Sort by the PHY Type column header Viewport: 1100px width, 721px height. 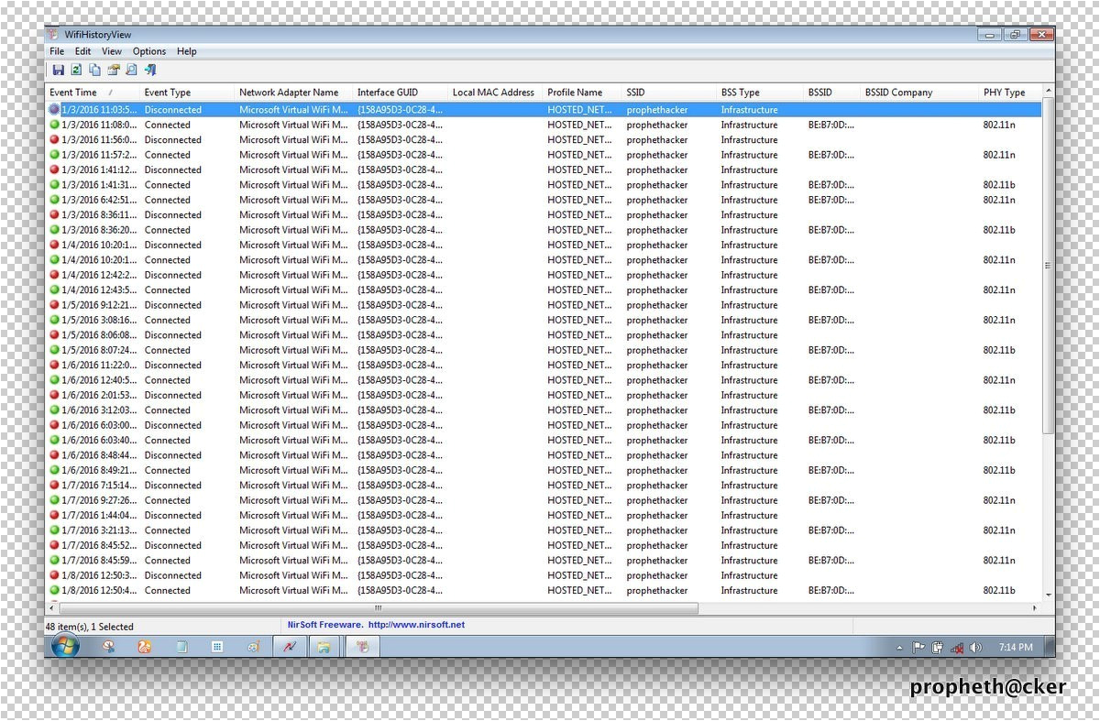(1004, 93)
